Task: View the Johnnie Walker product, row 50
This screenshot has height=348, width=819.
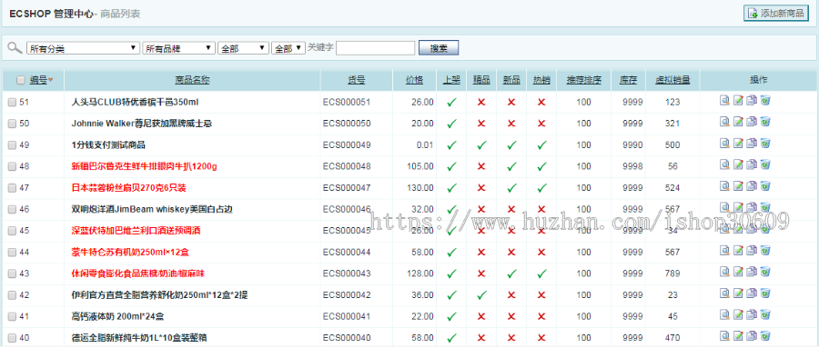Action: click(x=725, y=121)
